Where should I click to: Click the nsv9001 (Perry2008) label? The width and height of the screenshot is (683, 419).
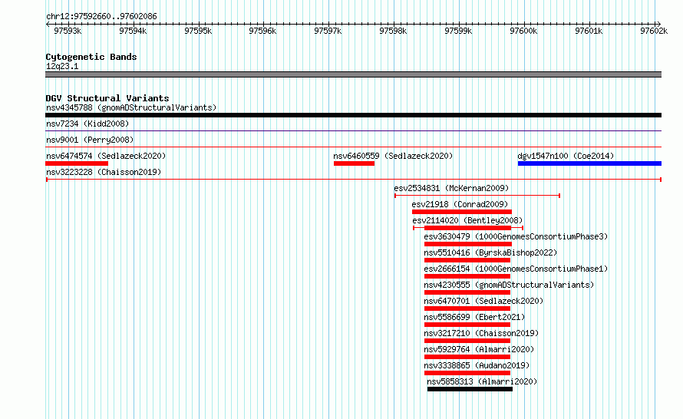[90, 140]
